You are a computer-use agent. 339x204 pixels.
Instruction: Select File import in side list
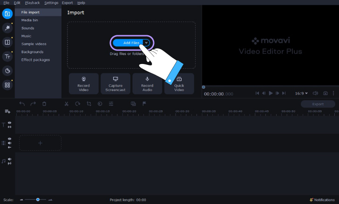[38, 12]
